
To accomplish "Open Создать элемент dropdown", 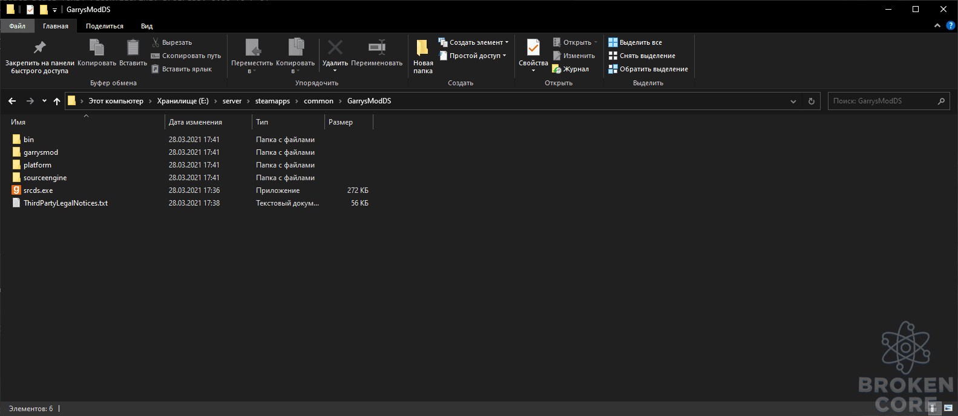I will click(474, 42).
